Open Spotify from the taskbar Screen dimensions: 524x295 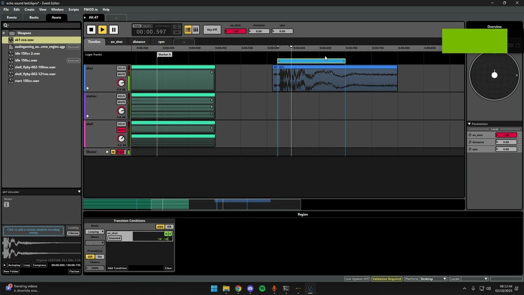pyautogui.click(x=262, y=288)
